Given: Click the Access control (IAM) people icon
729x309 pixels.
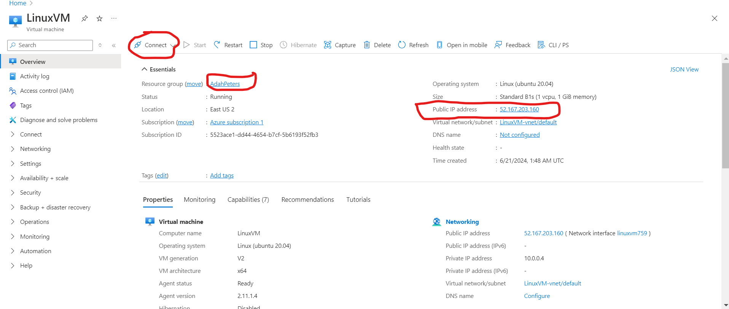Looking at the screenshot, I should coord(13,91).
